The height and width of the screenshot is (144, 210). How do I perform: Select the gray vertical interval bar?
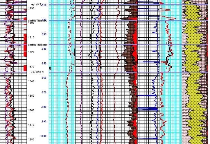click(x=74, y=52)
